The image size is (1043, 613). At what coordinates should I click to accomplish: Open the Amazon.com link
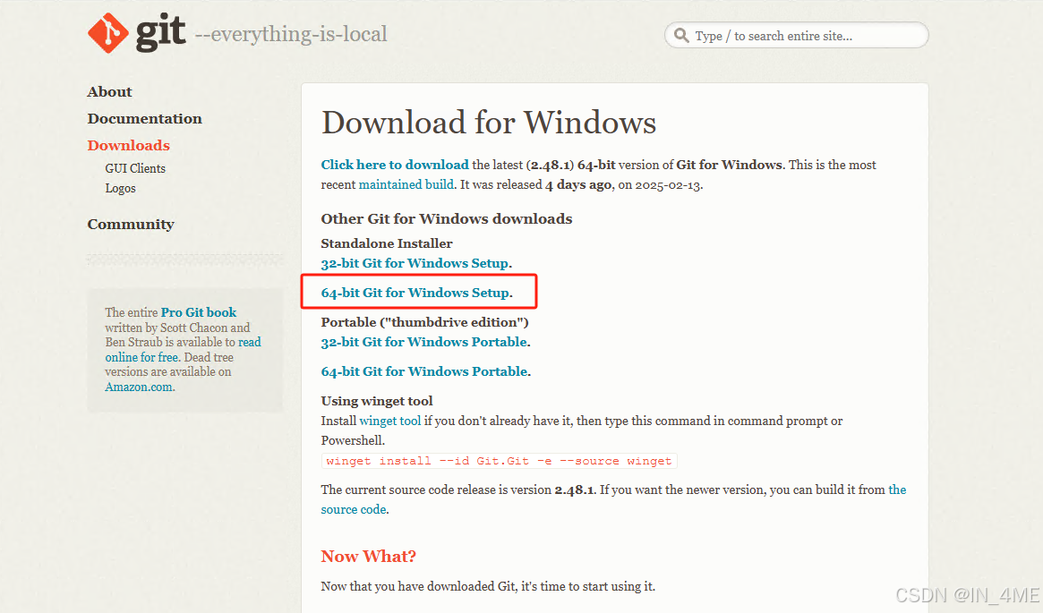point(139,387)
